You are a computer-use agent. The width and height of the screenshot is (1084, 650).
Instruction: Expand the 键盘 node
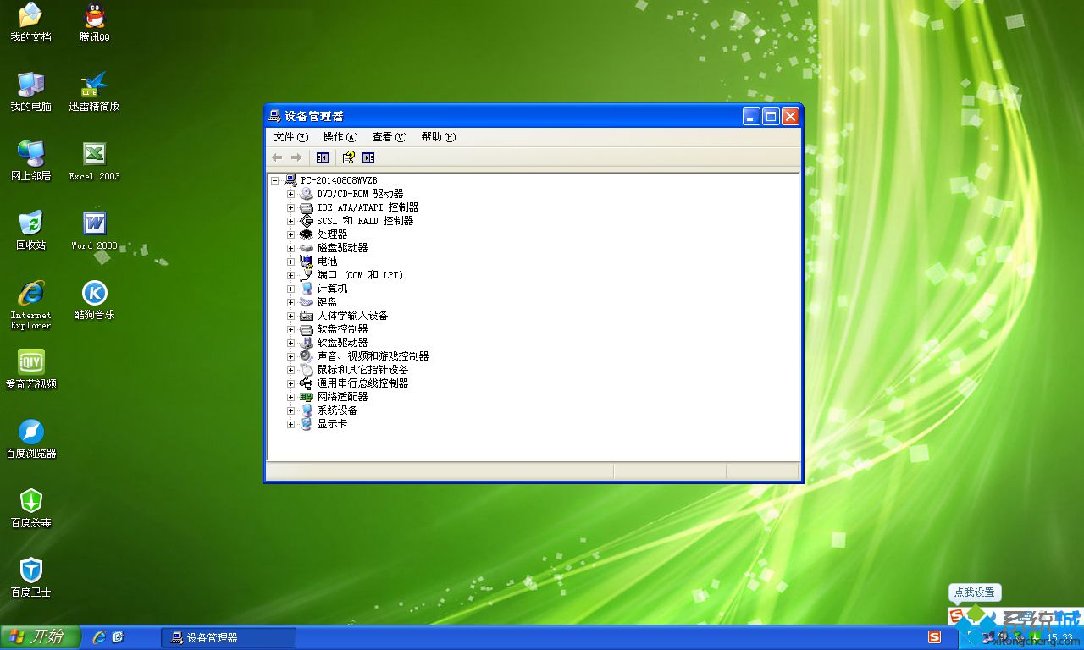[x=290, y=302]
